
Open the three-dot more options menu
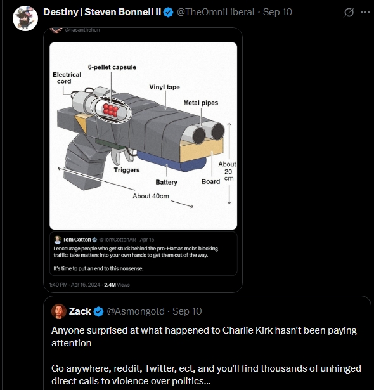[365, 13]
